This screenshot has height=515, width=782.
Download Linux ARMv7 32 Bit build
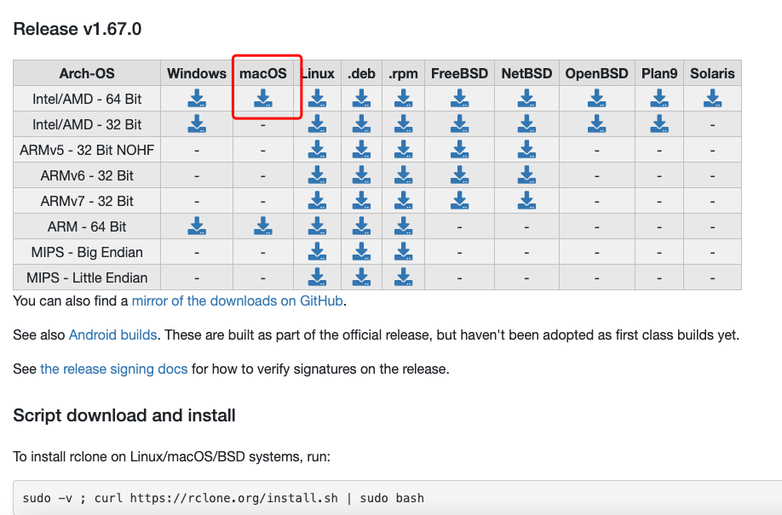[x=317, y=200]
